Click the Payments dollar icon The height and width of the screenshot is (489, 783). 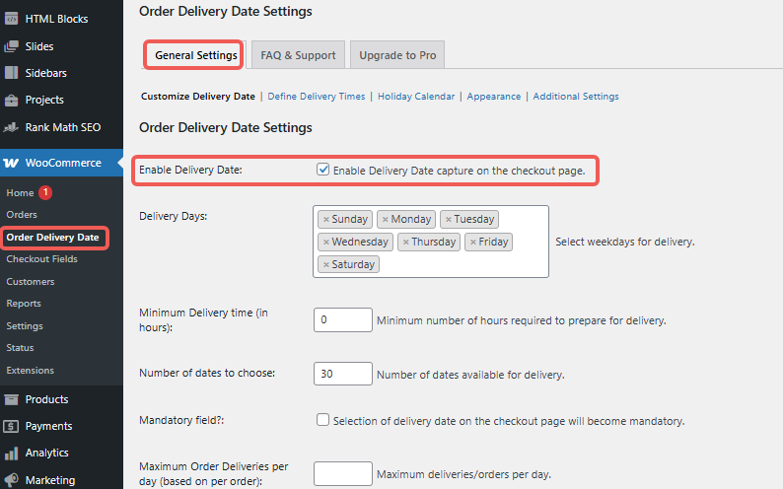(x=12, y=426)
